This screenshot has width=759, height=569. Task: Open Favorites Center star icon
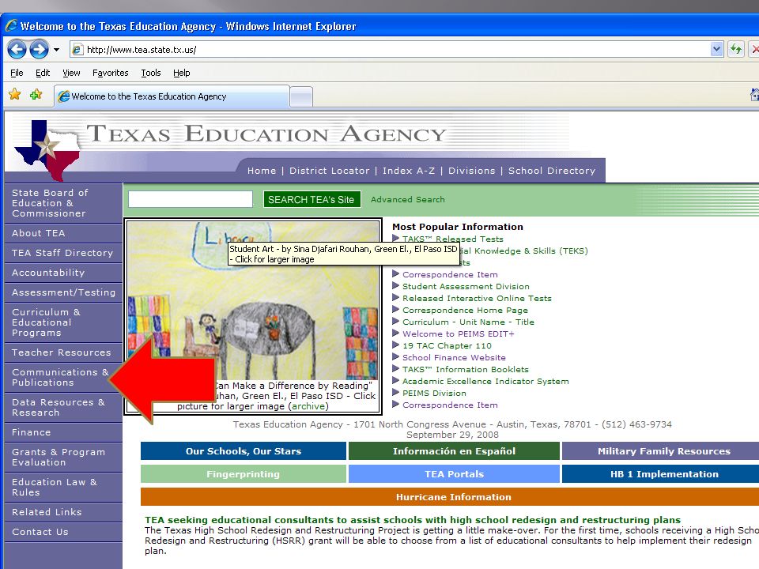15,94
